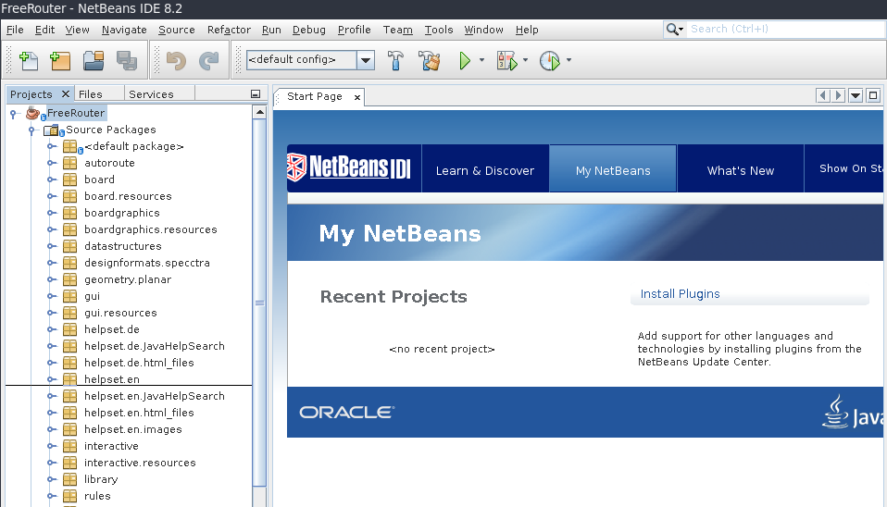Open the Refactor menu

[x=229, y=30]
